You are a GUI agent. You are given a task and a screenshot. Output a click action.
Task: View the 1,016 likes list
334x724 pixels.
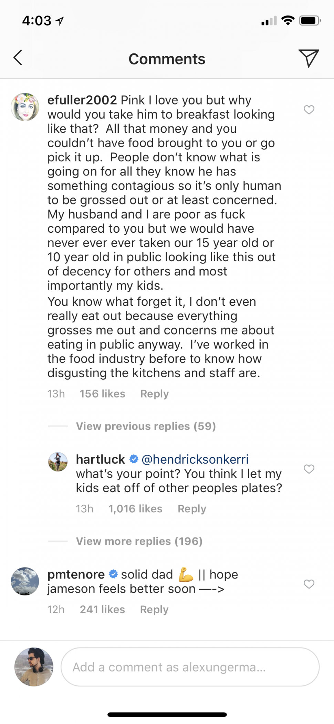click(x=135, y=509)
